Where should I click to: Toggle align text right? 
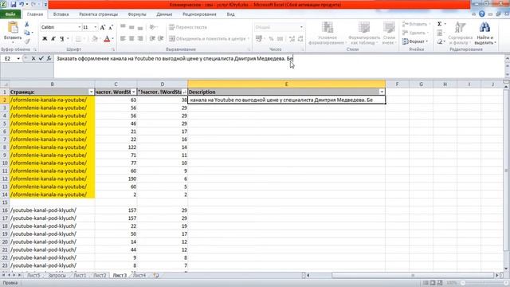[140, 39]
